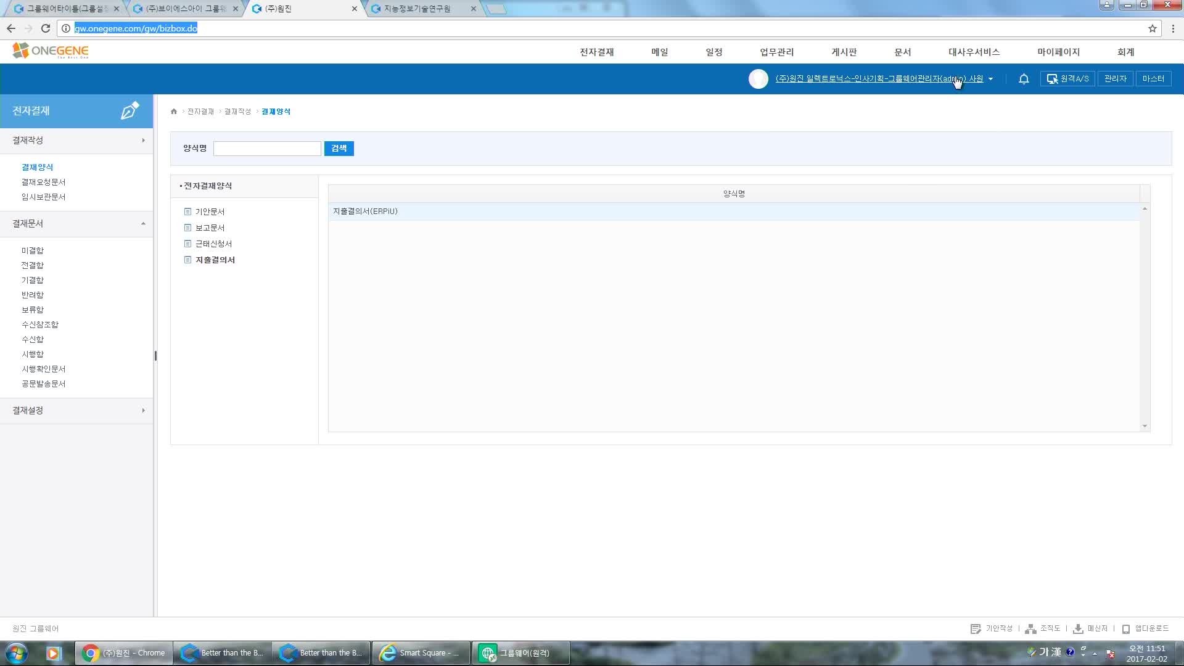Bookmark the page with star icon
The image size is (1184, 666).
[1153, 28]
